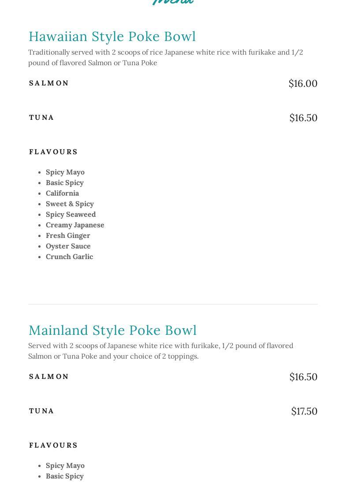This screenshot has height=482, width=346.
Task: Click the Spicy Seaweed flavour item
Action: [71, 214]
